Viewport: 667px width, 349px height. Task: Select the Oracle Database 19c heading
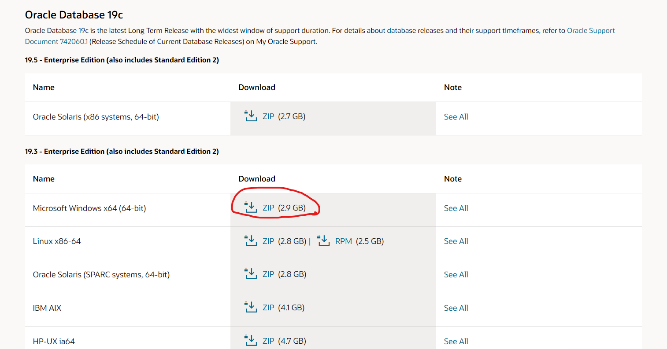(x=74, y=15)
